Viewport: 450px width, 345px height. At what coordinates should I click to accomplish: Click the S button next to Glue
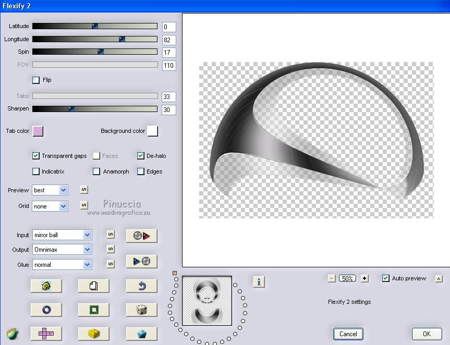click(x=111, y=264)
